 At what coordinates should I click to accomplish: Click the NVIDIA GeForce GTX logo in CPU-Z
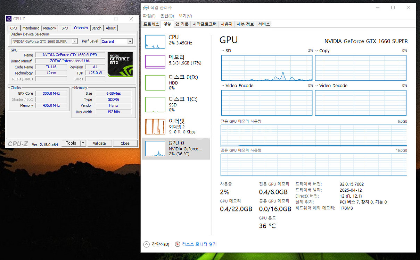[120, 64]
